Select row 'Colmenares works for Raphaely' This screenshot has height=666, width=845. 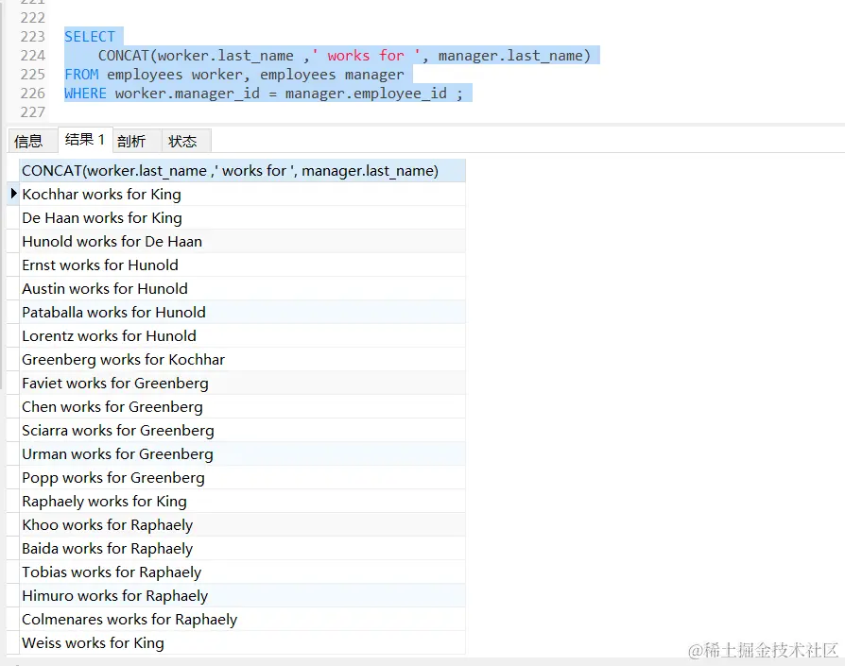click(x=242, y=620)
